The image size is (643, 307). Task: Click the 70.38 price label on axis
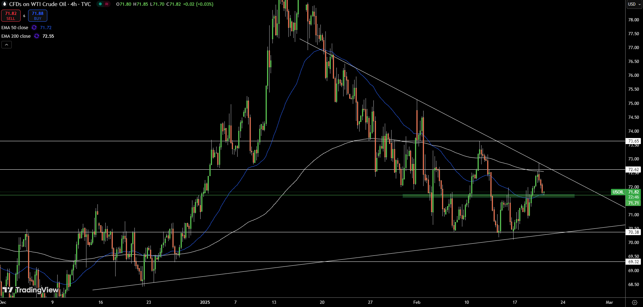pyautogui.click(x=633, y=232)
